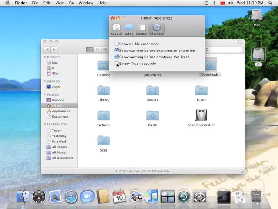278x209 pixels.
Task: Collapse the DEVICES sidebar section
Action: (45, 57)
